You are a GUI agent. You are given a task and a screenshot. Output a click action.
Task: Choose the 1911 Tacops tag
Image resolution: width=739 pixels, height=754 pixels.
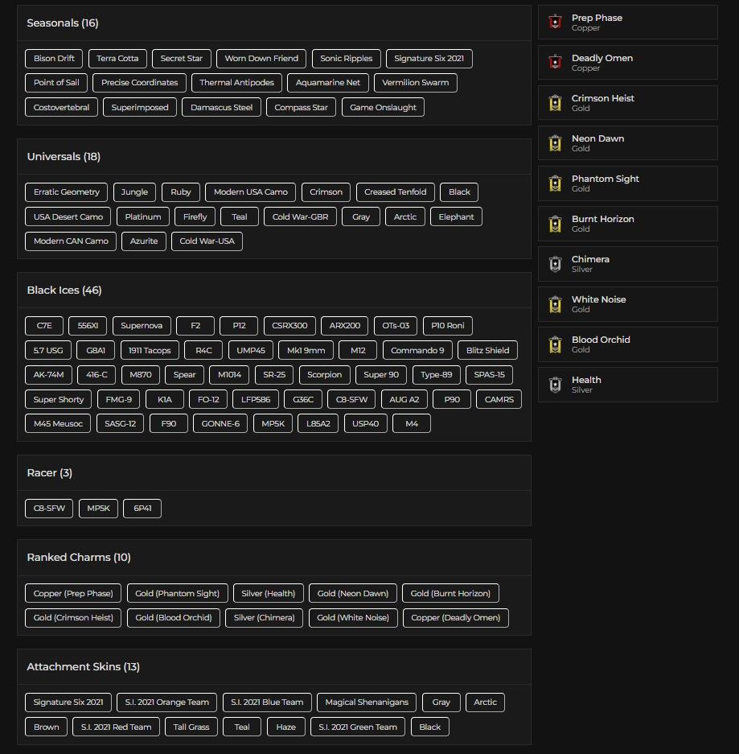coord(150,351)
